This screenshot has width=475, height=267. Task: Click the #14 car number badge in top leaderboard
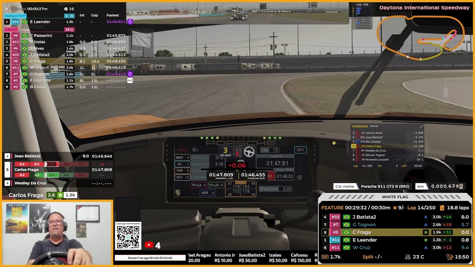tap(16, 22)
